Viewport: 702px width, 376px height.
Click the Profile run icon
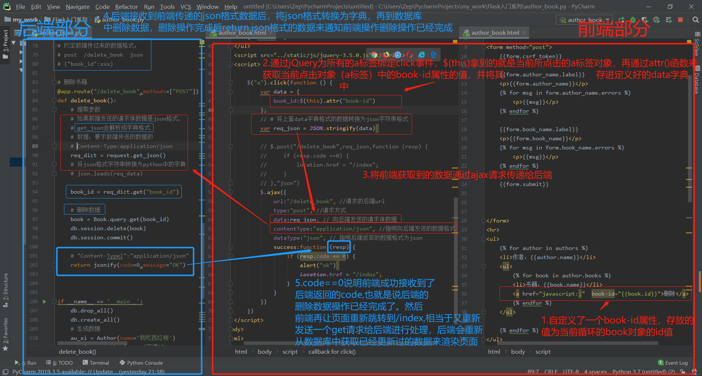(x=657, y=20)
